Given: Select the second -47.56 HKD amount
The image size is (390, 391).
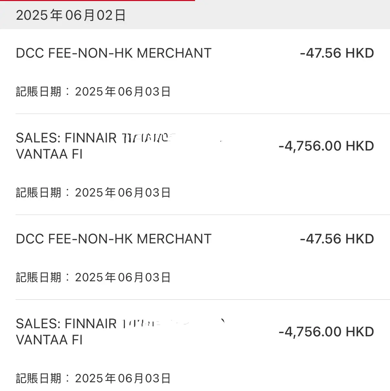Looking at the screenshot, I should pyautogui.click(x=337, y=239).
